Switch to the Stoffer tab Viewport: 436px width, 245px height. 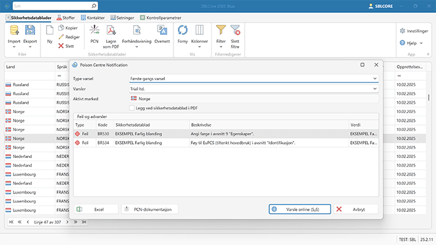point(64,18)
